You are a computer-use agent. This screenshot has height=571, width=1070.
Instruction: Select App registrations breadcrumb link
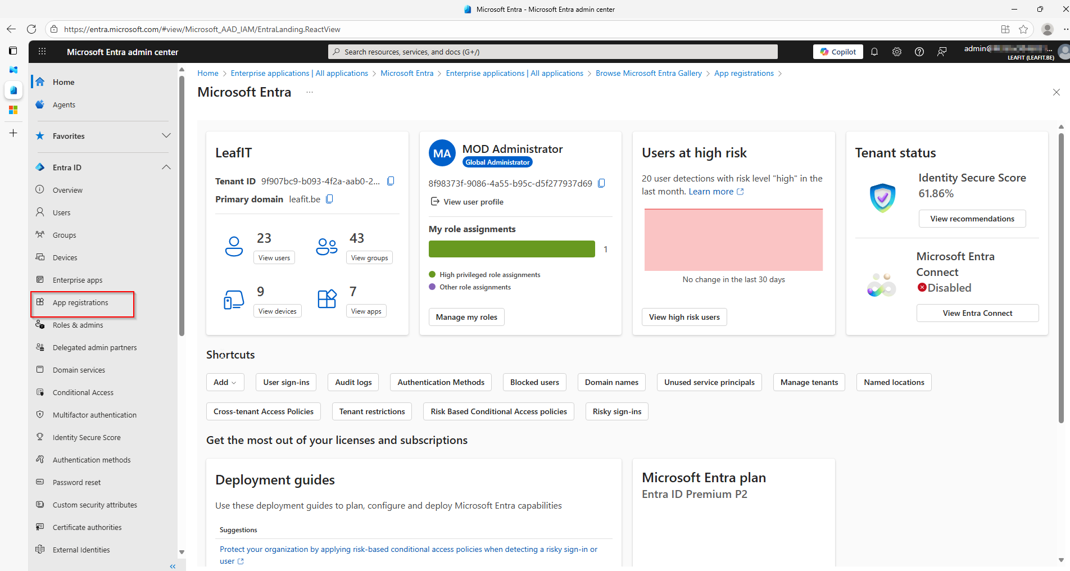coord(743,73)
